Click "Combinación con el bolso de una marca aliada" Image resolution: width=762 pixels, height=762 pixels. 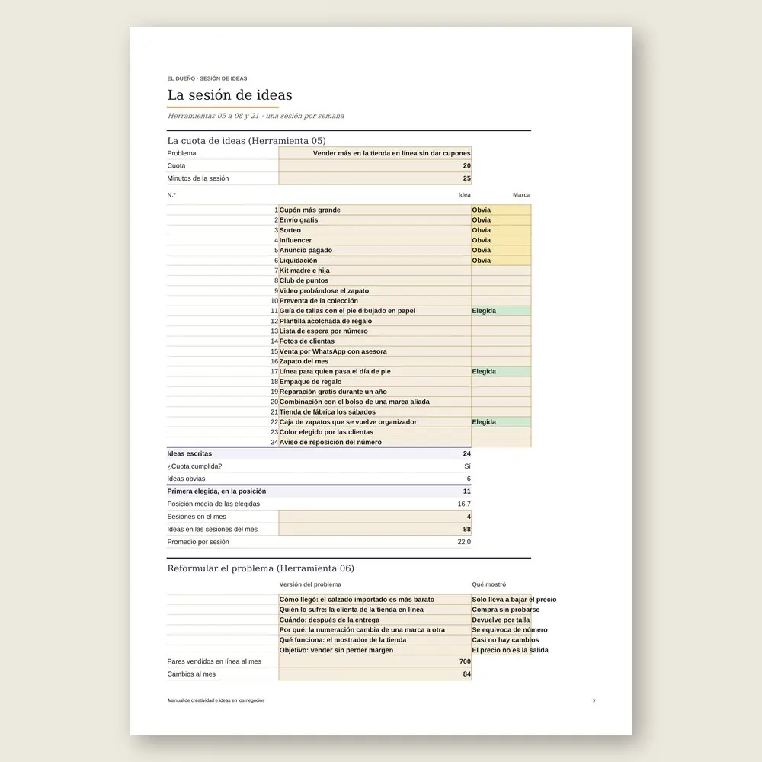tap(375, 402)
